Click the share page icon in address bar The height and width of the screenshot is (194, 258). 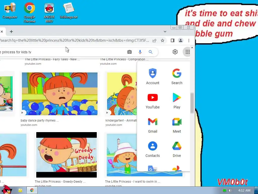[154, 41]
